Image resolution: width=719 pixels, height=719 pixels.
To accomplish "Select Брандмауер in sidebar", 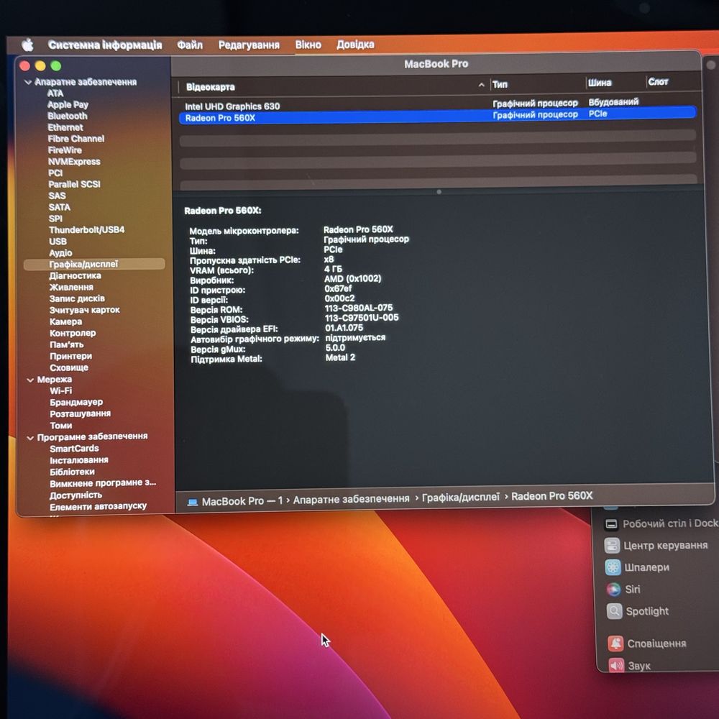I will [76, 402].
